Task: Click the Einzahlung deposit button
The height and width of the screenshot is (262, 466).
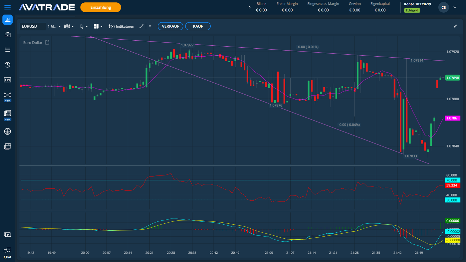Action: coord(101,7)
